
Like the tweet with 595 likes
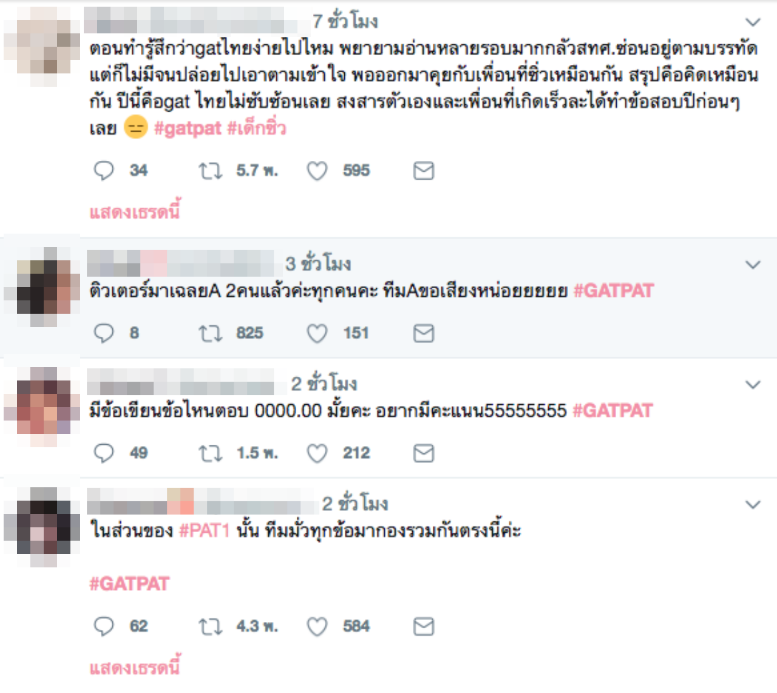[x=317, y=171]
